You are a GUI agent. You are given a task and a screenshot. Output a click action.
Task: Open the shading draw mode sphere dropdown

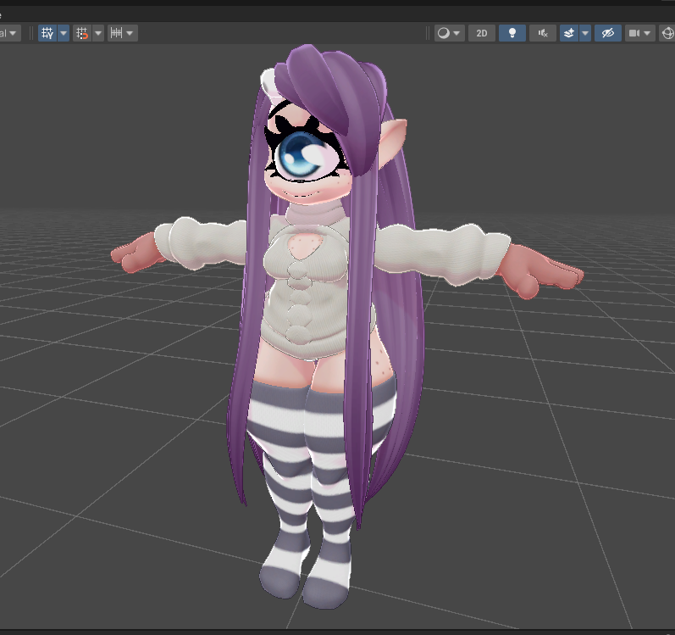pyautogui.click(x=450, y=33)
